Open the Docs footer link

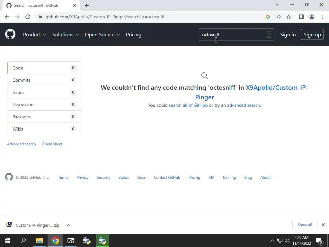click(x=141, y=178)
